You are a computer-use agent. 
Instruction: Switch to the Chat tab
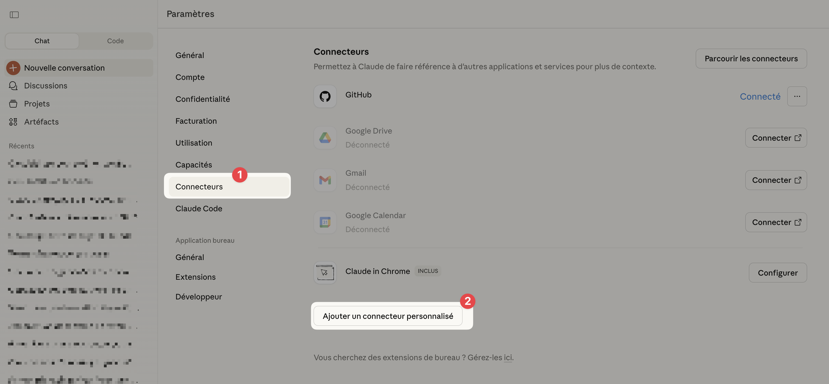pos(42,41)
